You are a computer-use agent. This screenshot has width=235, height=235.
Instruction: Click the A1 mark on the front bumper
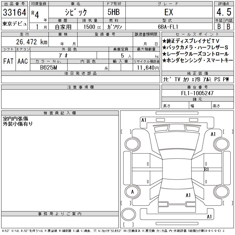pyautogui.click(x=144, y=120)
